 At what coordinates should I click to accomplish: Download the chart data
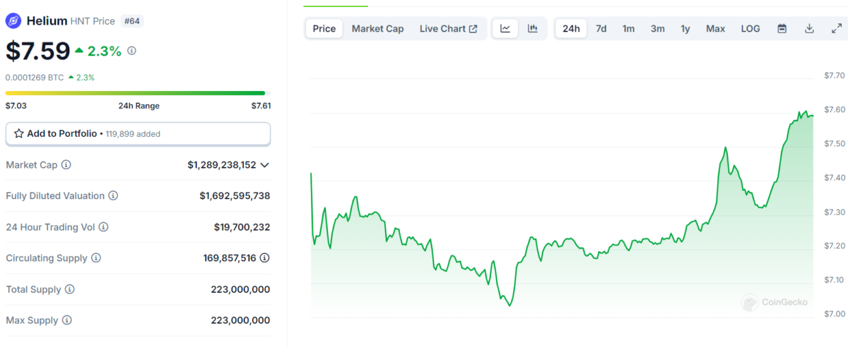(809, 29)
